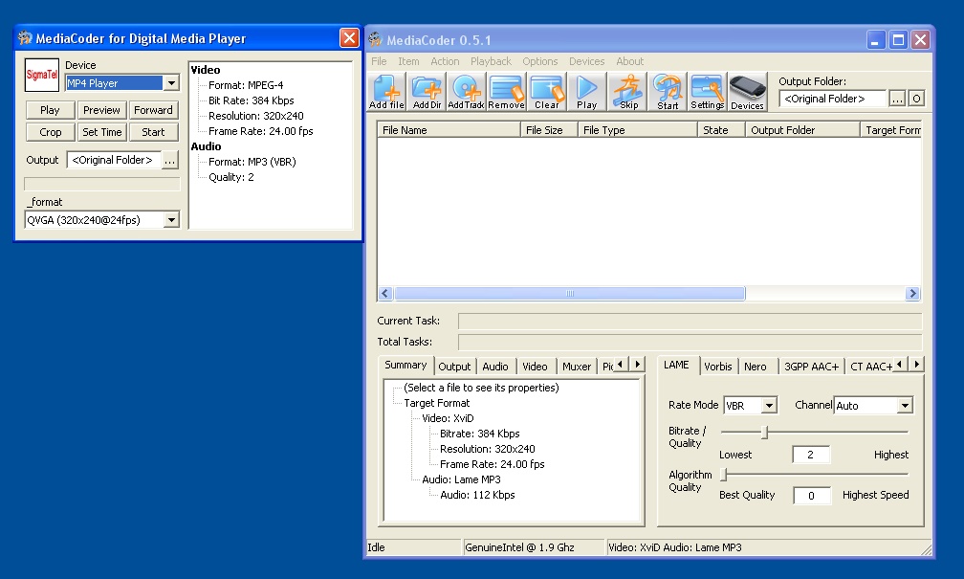964x579 pixels.
Task: Click the Output Folder field in MediaCoder 0.5.1
Action: [x=832, y=99]
